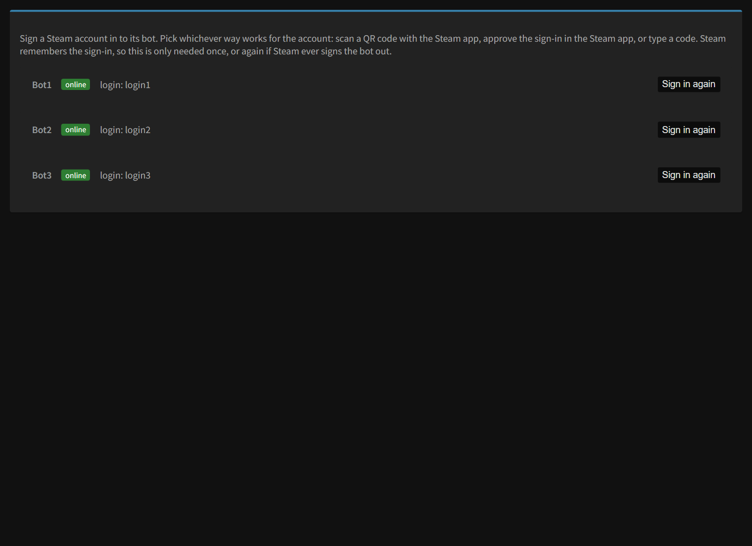Image resolution: width=752 pixels, height=546 pixels.
Task: Select the Bot2 online status badge
Action: [x=75, y=130]
